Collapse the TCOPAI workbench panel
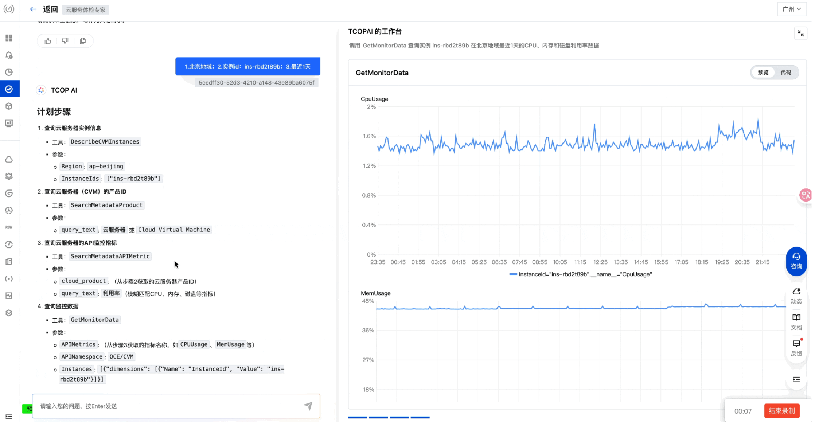 tap(800, 33)
